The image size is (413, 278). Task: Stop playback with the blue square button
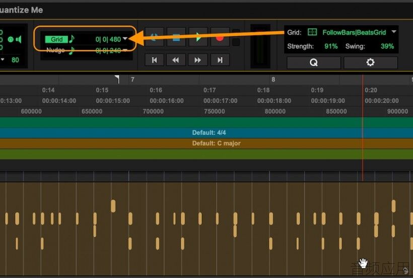click(176, 37)
